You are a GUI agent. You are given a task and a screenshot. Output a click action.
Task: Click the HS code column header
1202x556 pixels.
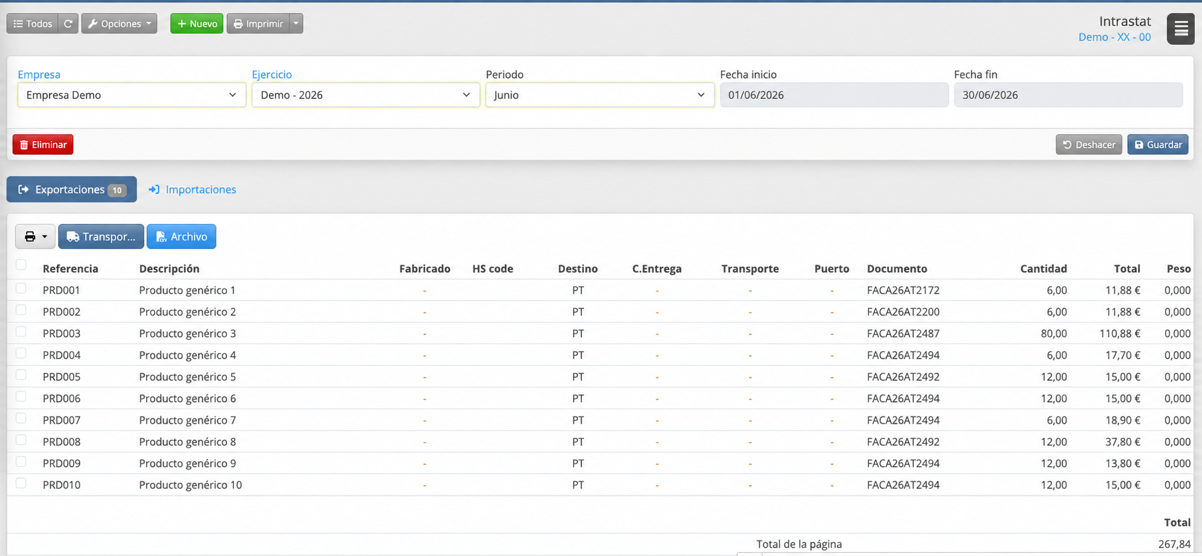[493, 269]
